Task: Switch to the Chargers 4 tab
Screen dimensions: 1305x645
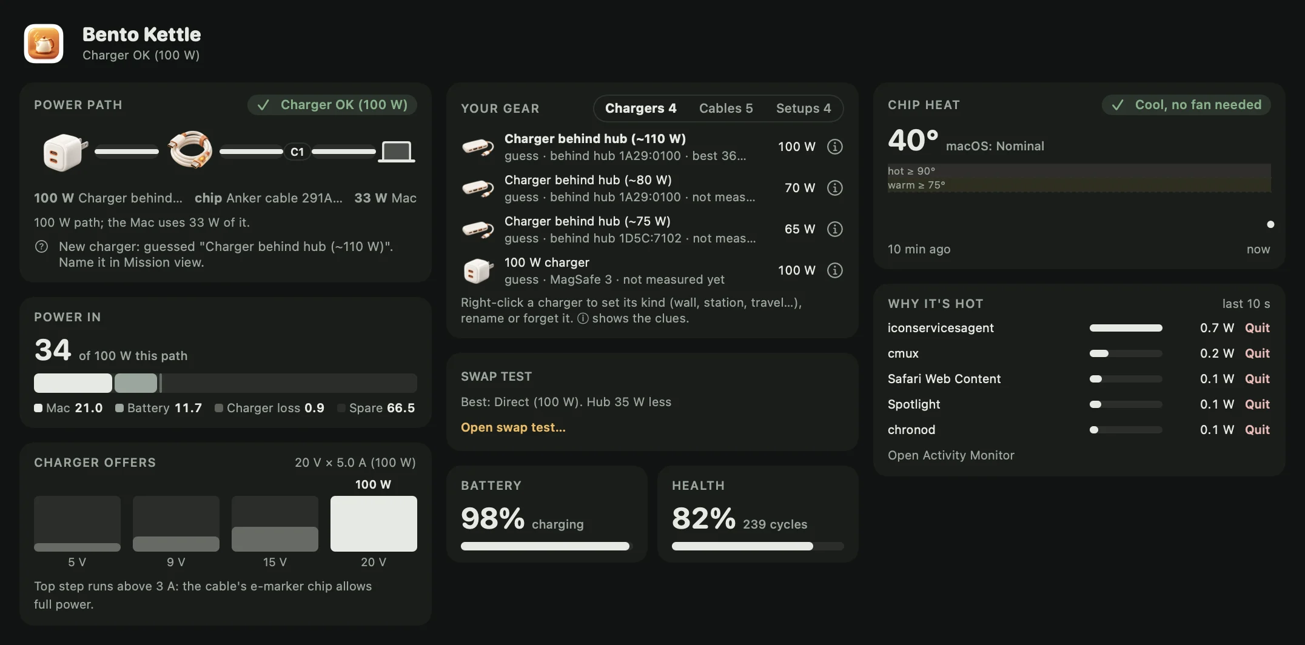Action: (x=640, y=109)
